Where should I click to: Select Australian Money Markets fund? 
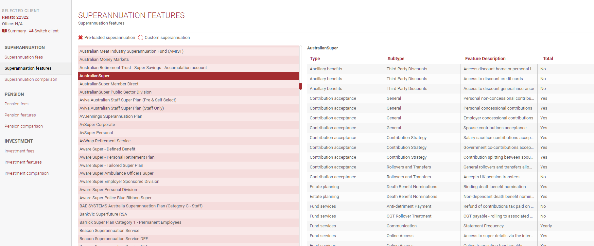(x=188, y=60)
